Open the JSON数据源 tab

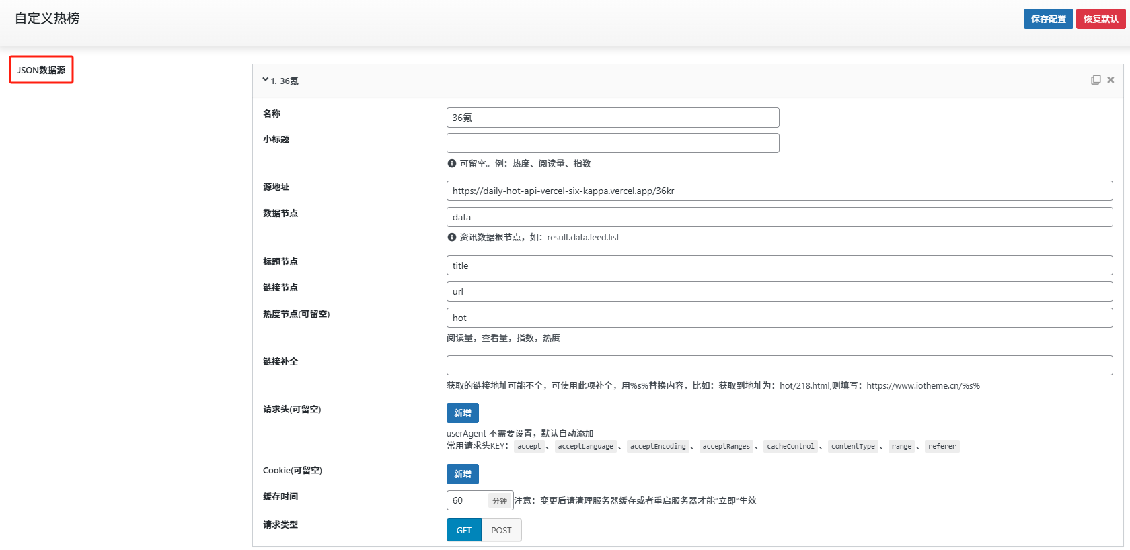[x=41, y=70]
